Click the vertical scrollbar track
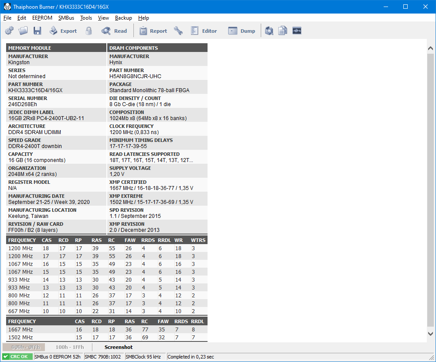 (430, 190)
